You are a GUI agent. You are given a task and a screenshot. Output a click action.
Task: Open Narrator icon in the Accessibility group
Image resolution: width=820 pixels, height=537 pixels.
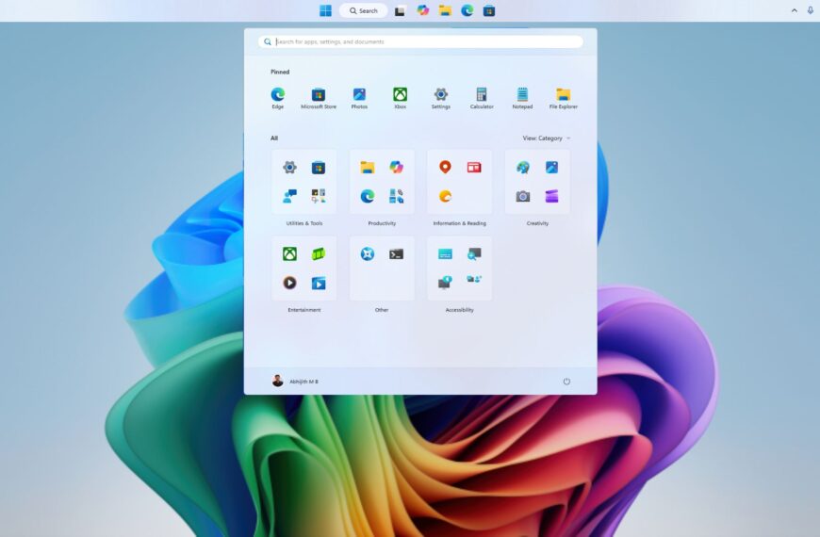click(445, 283)
